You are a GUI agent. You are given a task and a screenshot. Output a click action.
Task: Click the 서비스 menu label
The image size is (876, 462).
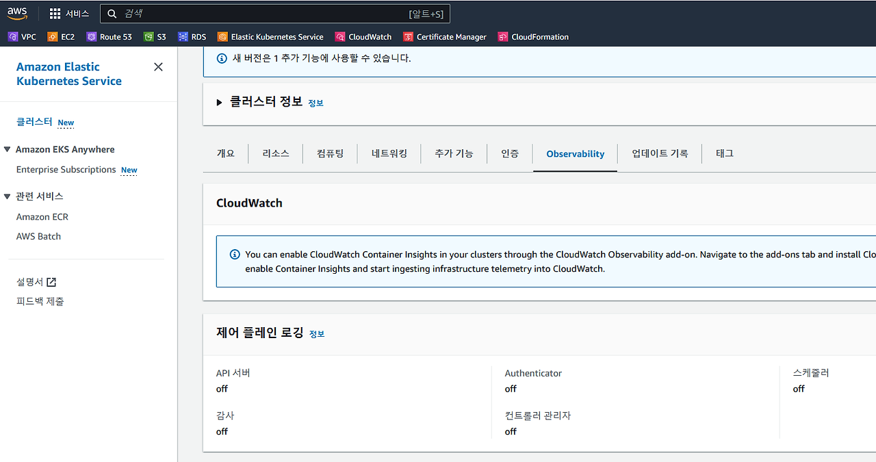pos(77,14)
